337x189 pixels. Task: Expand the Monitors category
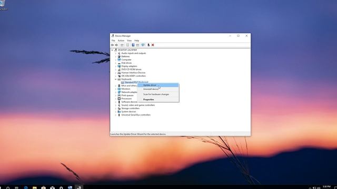tap(116, 89)
